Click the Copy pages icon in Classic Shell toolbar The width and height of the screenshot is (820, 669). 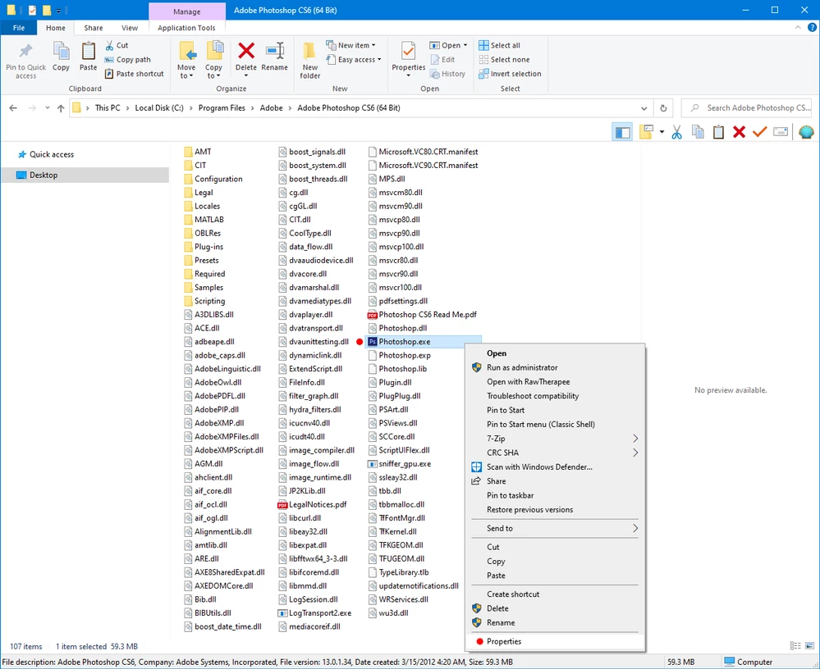[x=698, y=132]
